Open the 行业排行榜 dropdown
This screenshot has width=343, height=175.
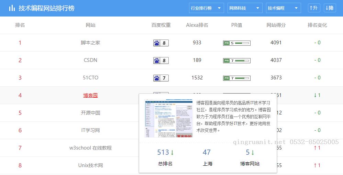click(x=207, y=8)
